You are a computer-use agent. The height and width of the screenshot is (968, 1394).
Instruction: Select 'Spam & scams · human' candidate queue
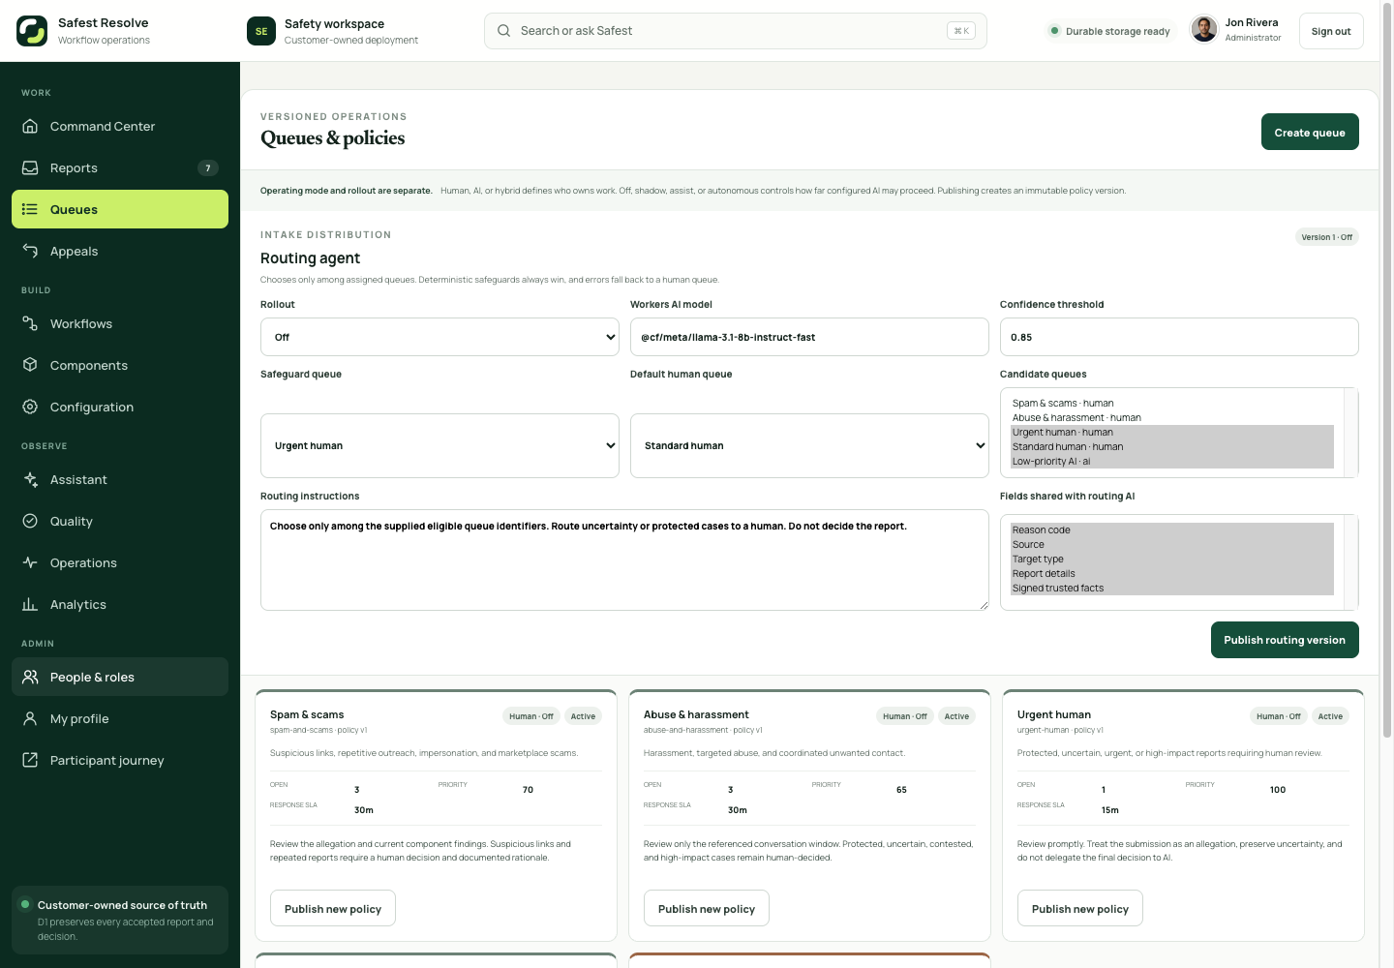(1172, 403)
